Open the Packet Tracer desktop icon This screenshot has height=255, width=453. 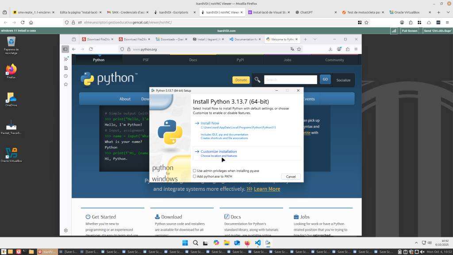coord(11,125)
